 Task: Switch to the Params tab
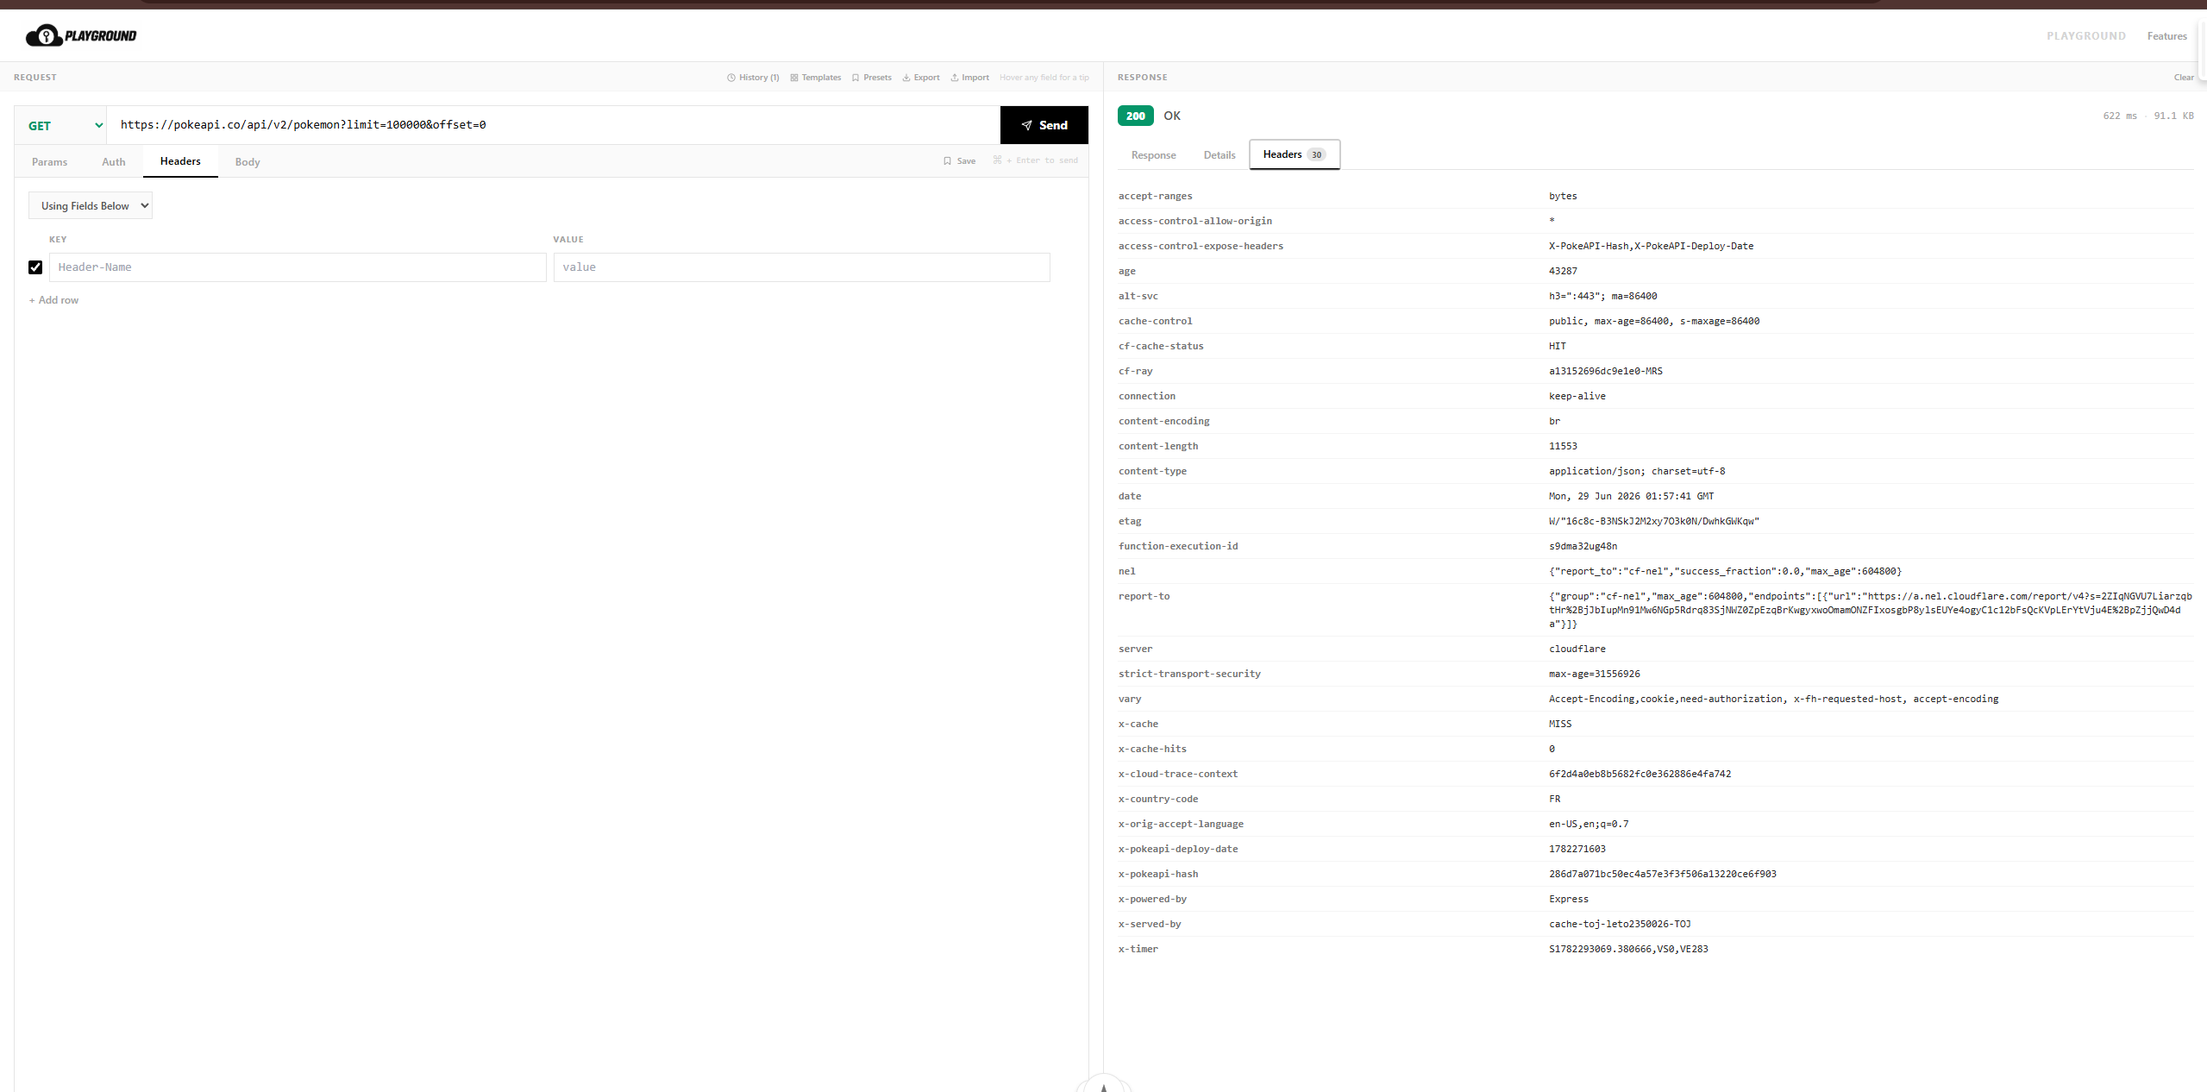49,162
